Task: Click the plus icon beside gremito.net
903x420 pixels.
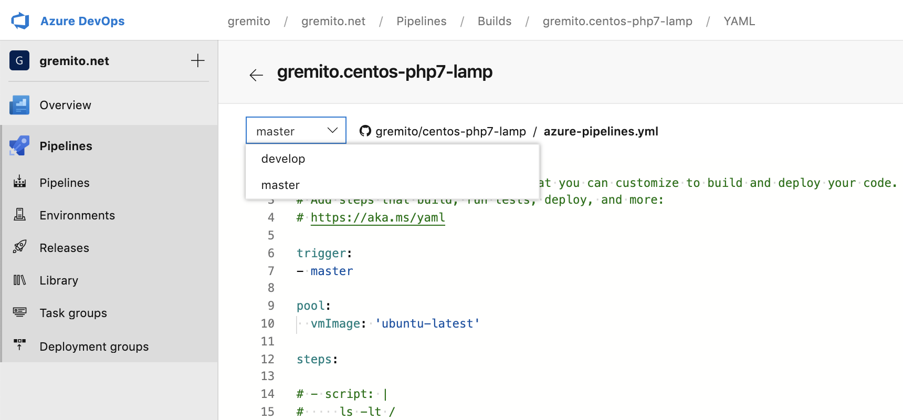Action: click(x=197, y=61)
